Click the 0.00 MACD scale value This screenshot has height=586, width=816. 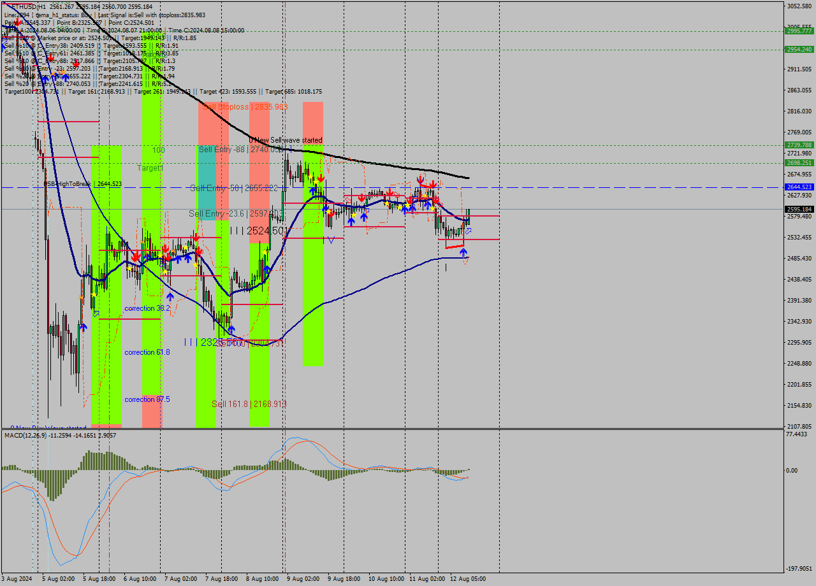(793, 471)
